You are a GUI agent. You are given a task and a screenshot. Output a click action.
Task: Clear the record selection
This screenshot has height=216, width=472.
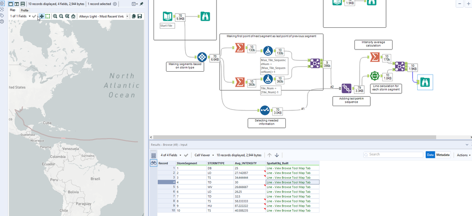[115, 4]
